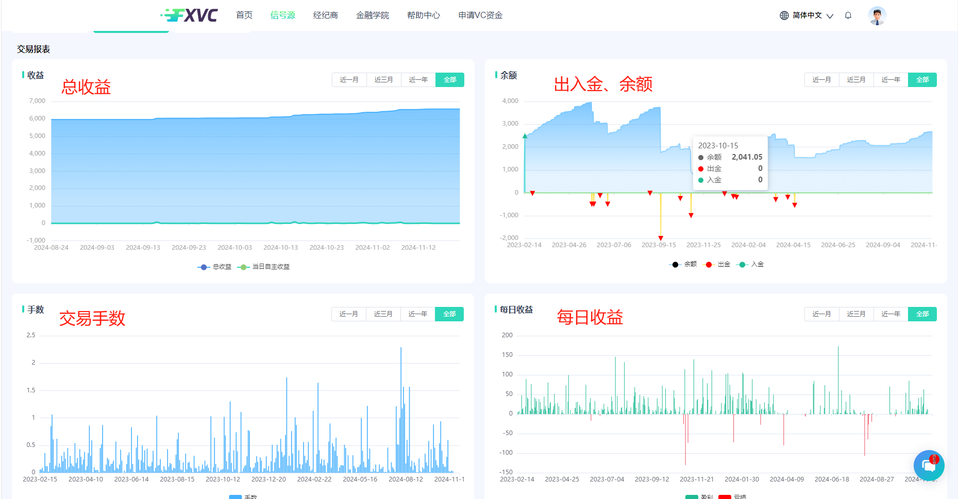This screenshot has height=499, width=958.
Task: Open the 信号源 navigation item
Action: [283, 15]
